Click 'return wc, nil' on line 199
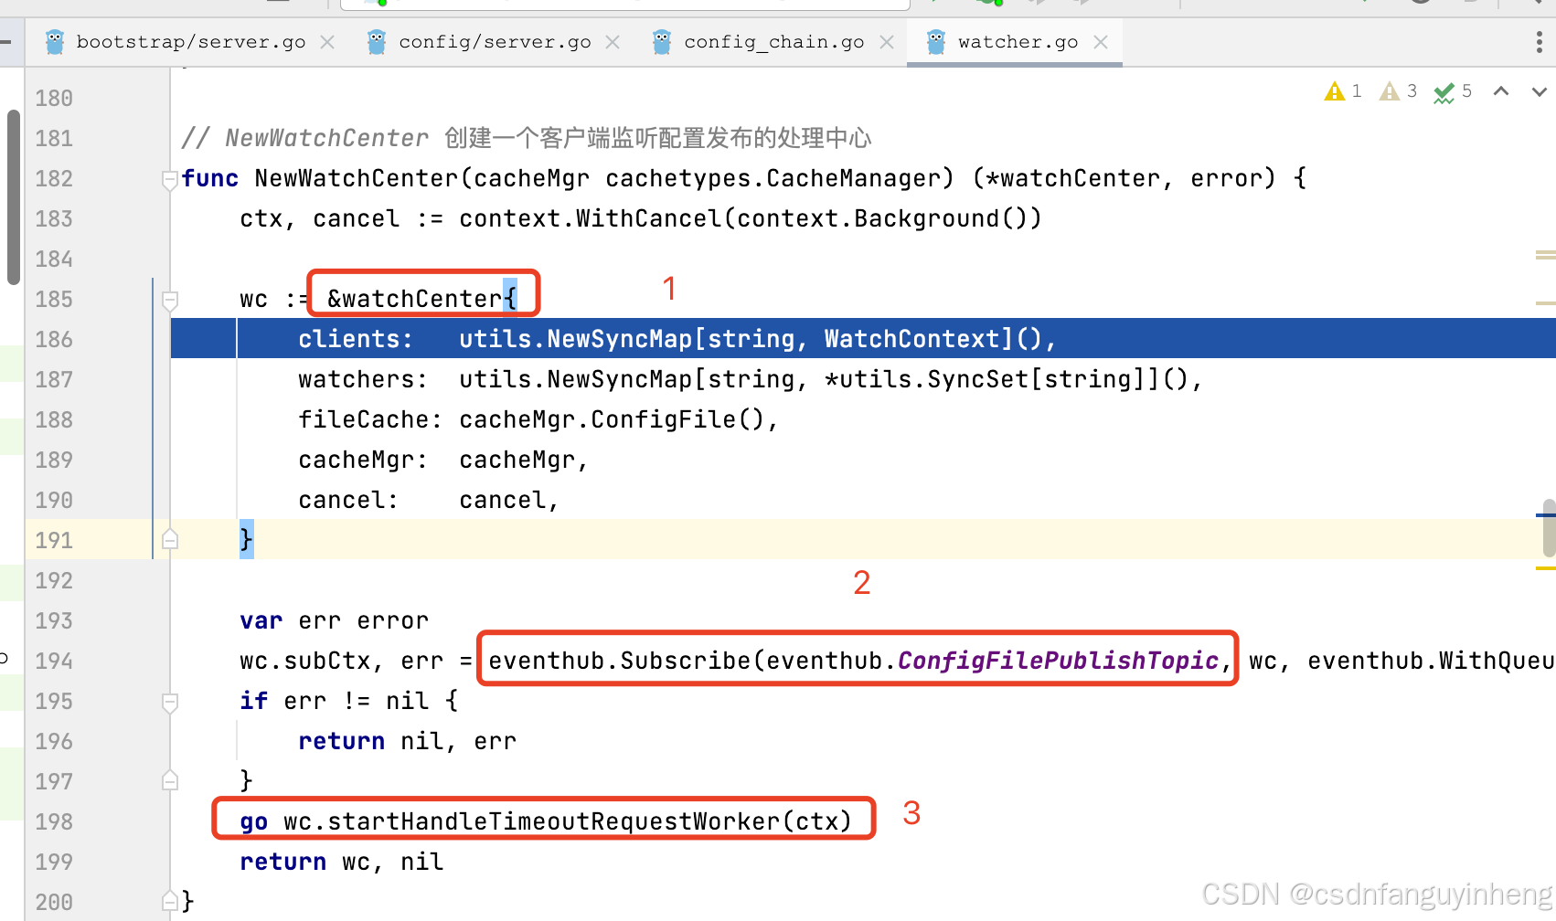The image size is (1556, 921). tap(342, 862)
